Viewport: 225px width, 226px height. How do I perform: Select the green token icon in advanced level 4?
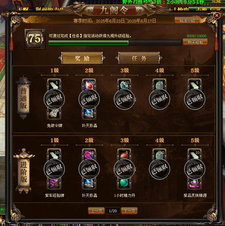(x=159, y=155)
